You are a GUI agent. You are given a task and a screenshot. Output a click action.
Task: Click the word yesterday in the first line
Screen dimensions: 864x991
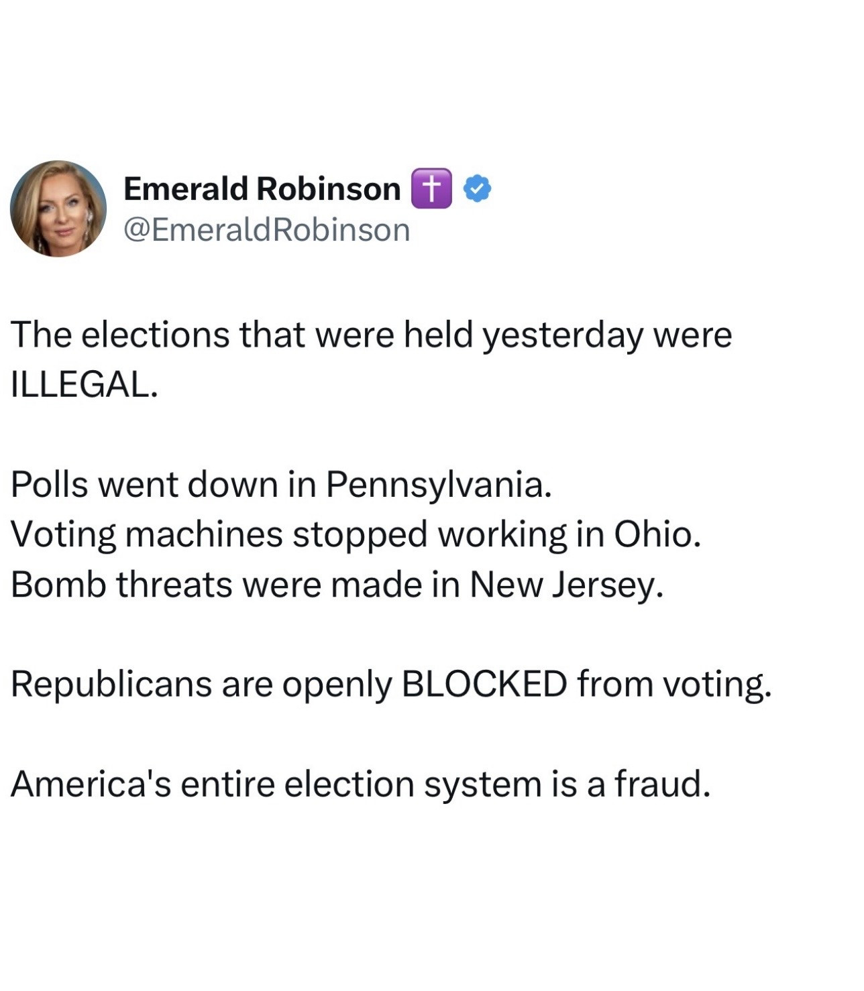563,335
